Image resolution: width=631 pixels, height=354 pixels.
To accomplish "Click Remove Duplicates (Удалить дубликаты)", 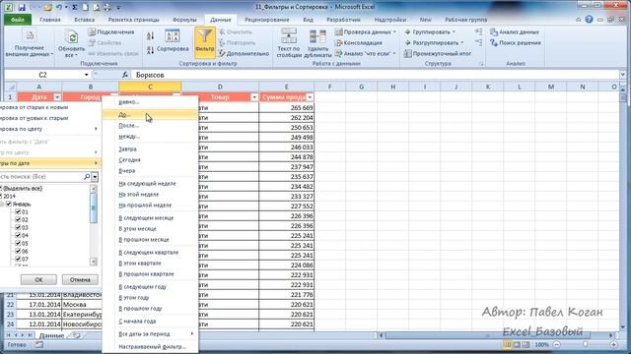I will [x=317, y=43].
